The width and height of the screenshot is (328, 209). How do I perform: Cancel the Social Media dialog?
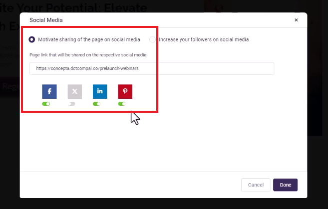pos(256,185)
